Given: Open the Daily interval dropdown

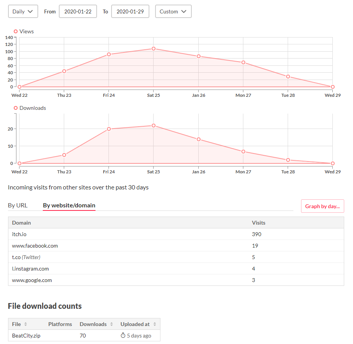Looking at the screenshot, I should point(23,11).
